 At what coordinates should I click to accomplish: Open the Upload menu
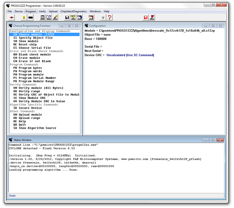(53, 11)
